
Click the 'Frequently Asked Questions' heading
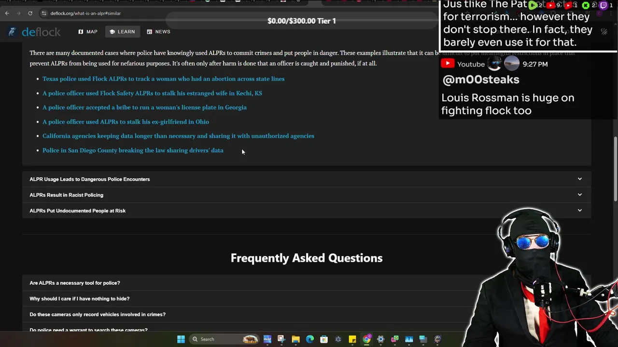tap(307, 258)
